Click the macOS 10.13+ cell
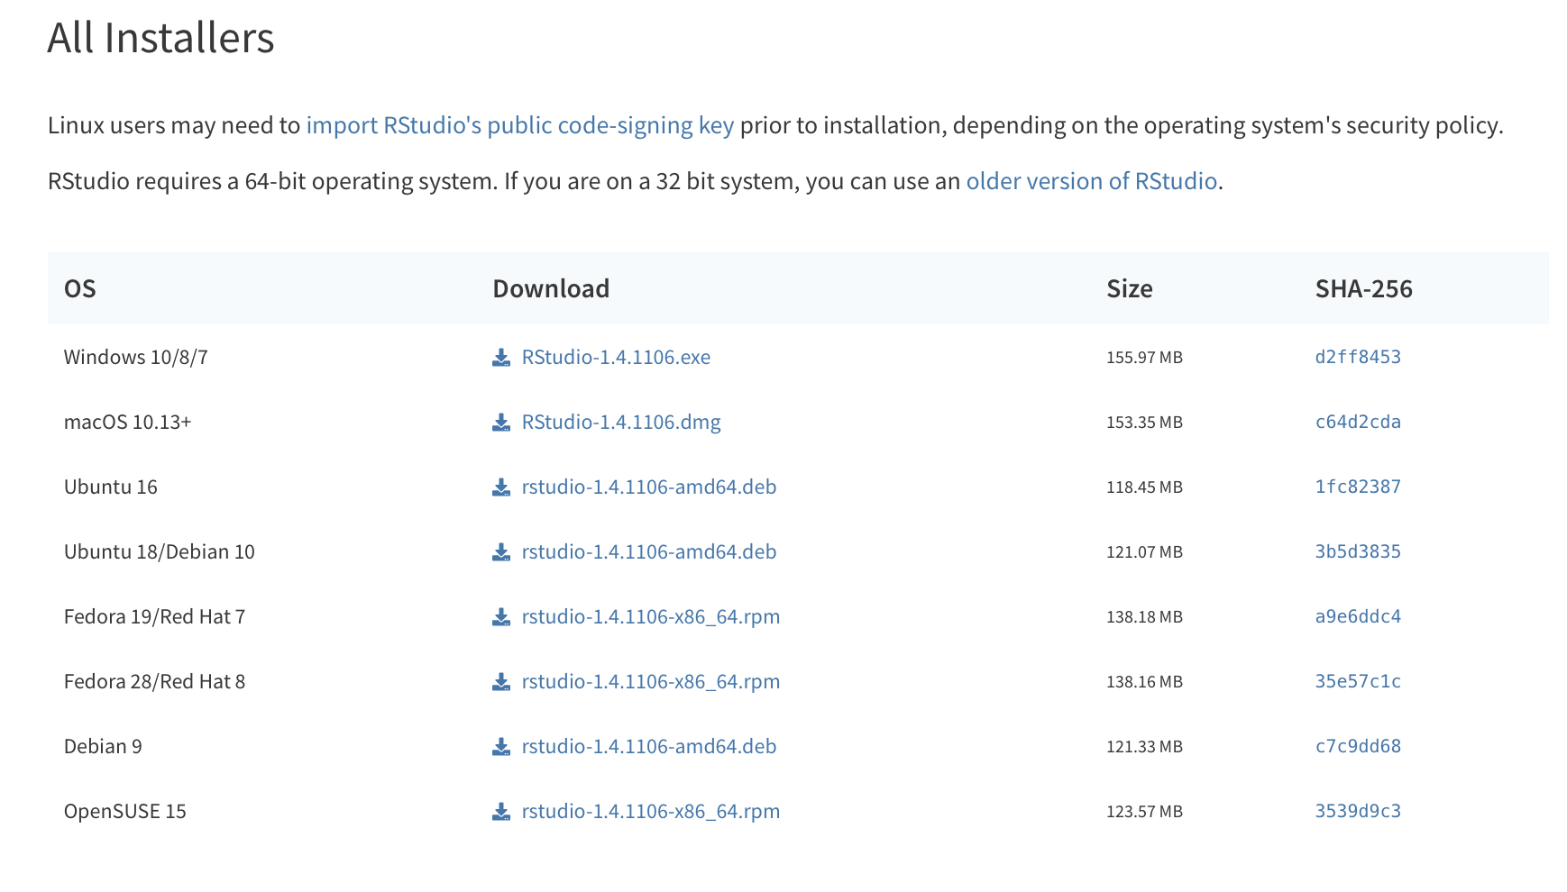 (128, 422)
